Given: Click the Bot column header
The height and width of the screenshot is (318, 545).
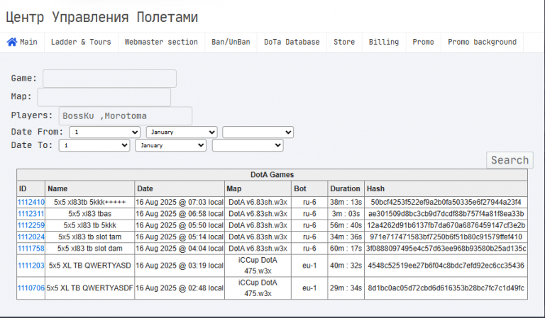Looking at the screenshot, I should [309, 188].
